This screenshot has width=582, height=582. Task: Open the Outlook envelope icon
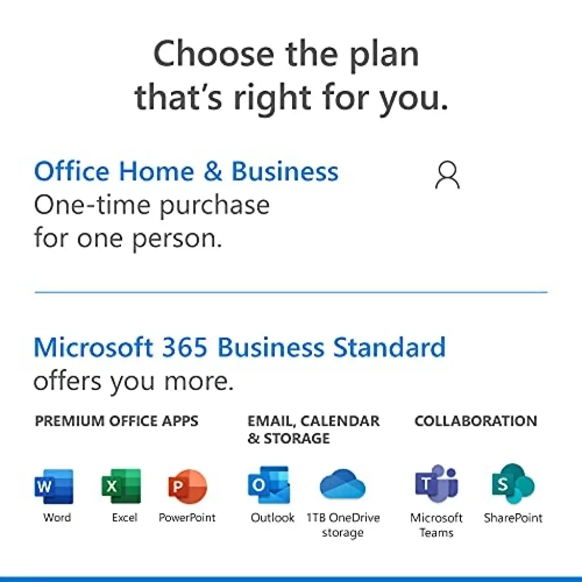click(269, 484)
